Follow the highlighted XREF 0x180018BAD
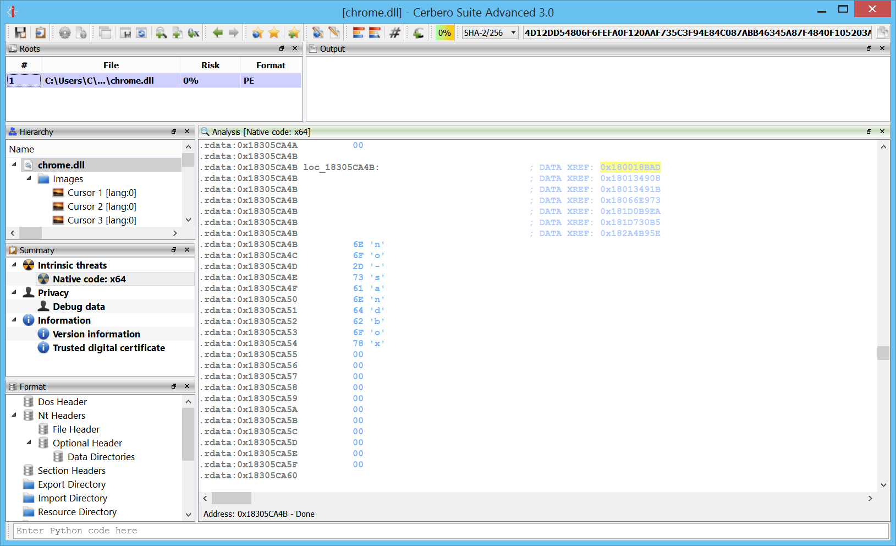896x546 pixels. click(x=630, y=167)
